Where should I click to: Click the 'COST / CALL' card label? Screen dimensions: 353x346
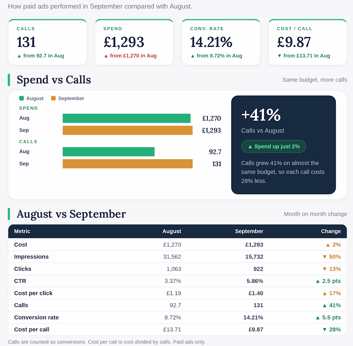click(295, 29)
